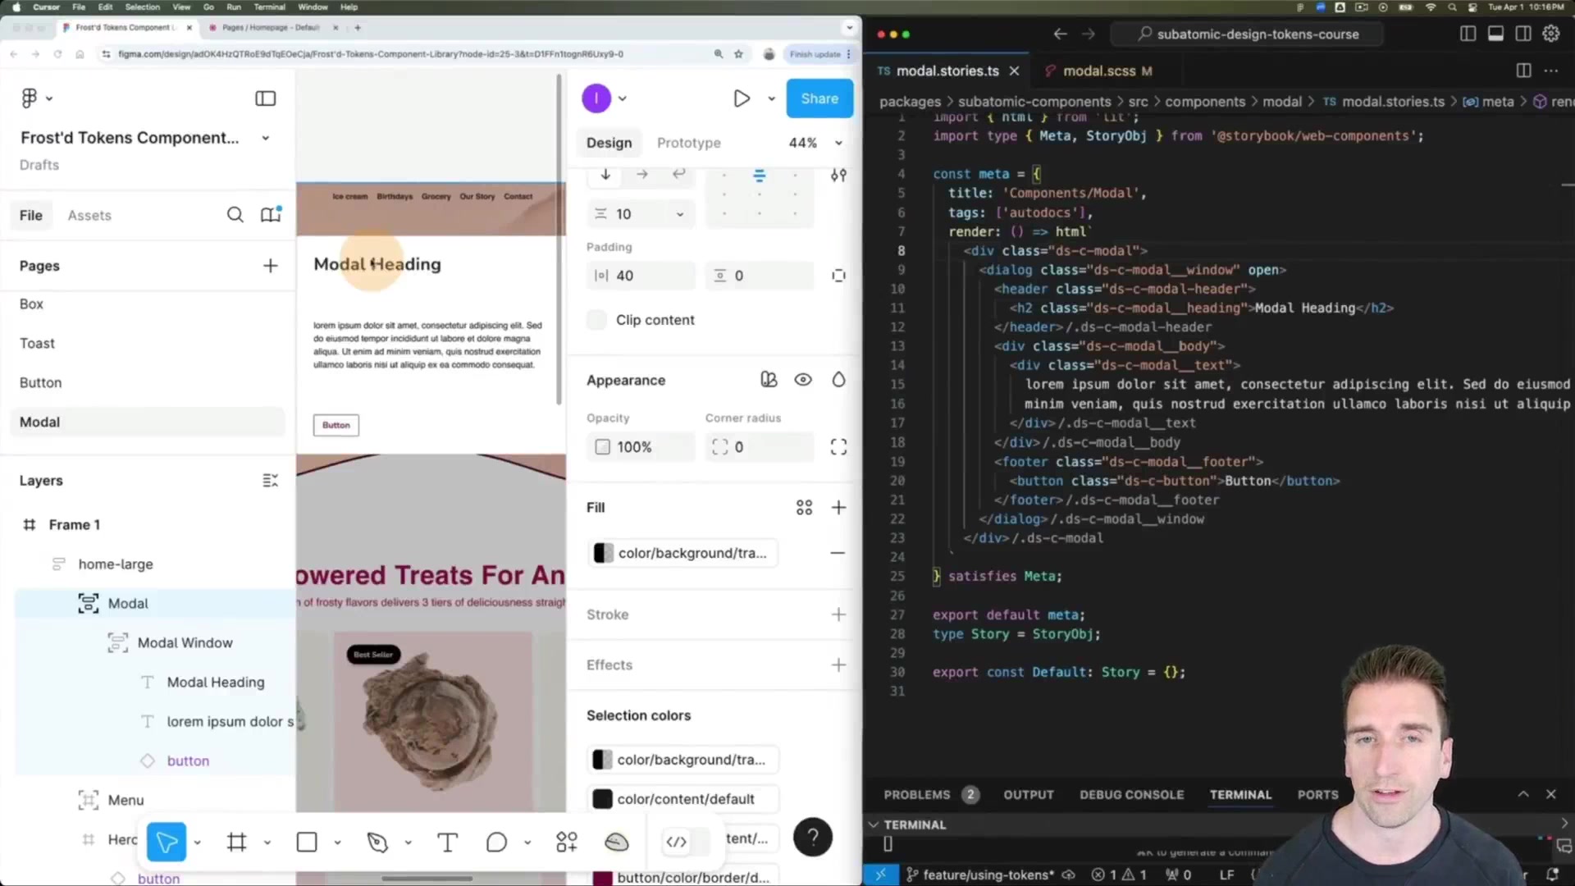Click the button/color/border selection color swatch
The width and height of the screenshot is (1575, 886).
tap(602, 877)
